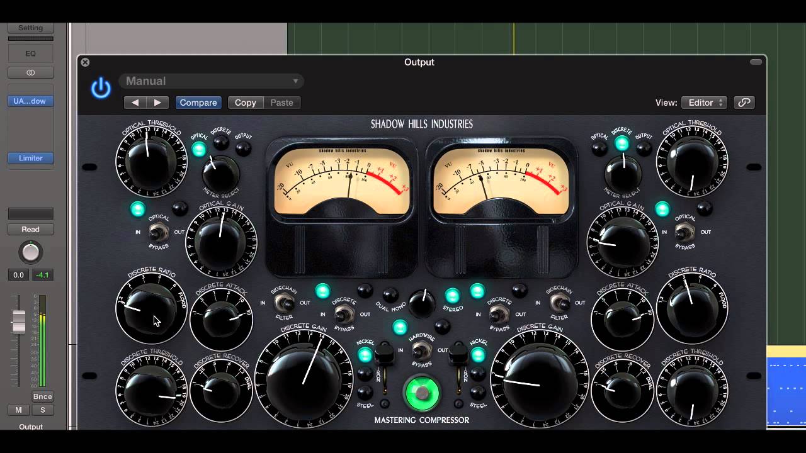Open the Read automation mode menu

click(x=30, y=230)
